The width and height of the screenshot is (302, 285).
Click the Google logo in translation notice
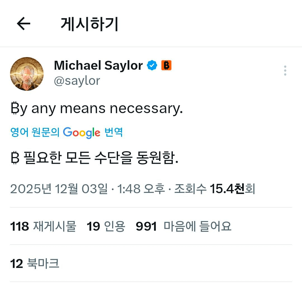[x=82, y=132]
